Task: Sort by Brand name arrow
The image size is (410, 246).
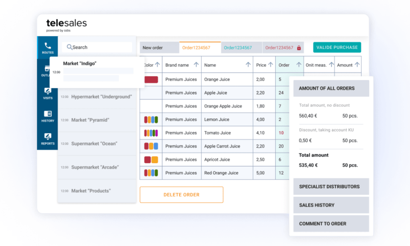Action: [x=196, y=65]
